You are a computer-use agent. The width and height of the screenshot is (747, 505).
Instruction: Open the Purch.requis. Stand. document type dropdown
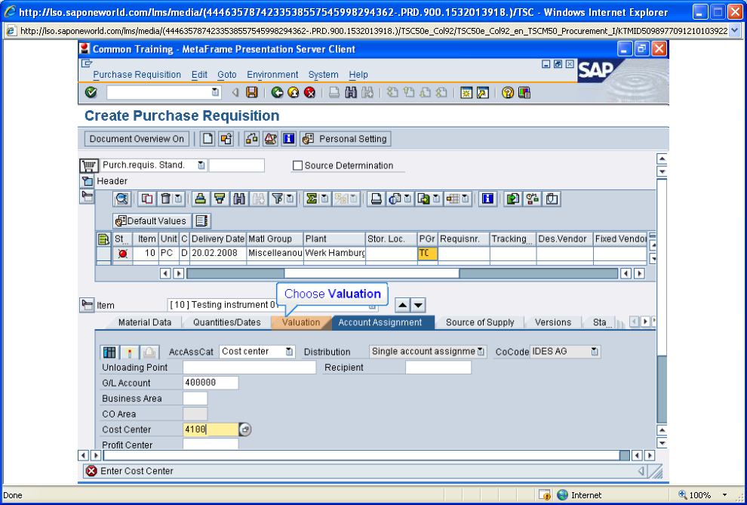point(201,165)
